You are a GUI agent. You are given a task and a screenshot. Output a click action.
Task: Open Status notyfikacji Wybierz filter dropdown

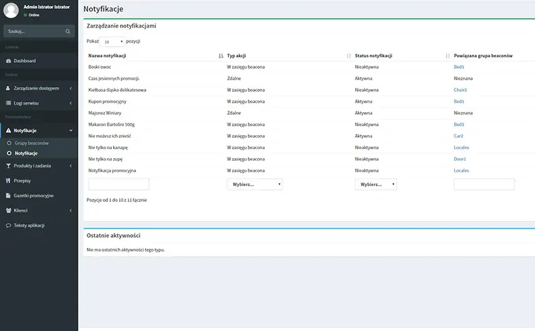[376, 184]
